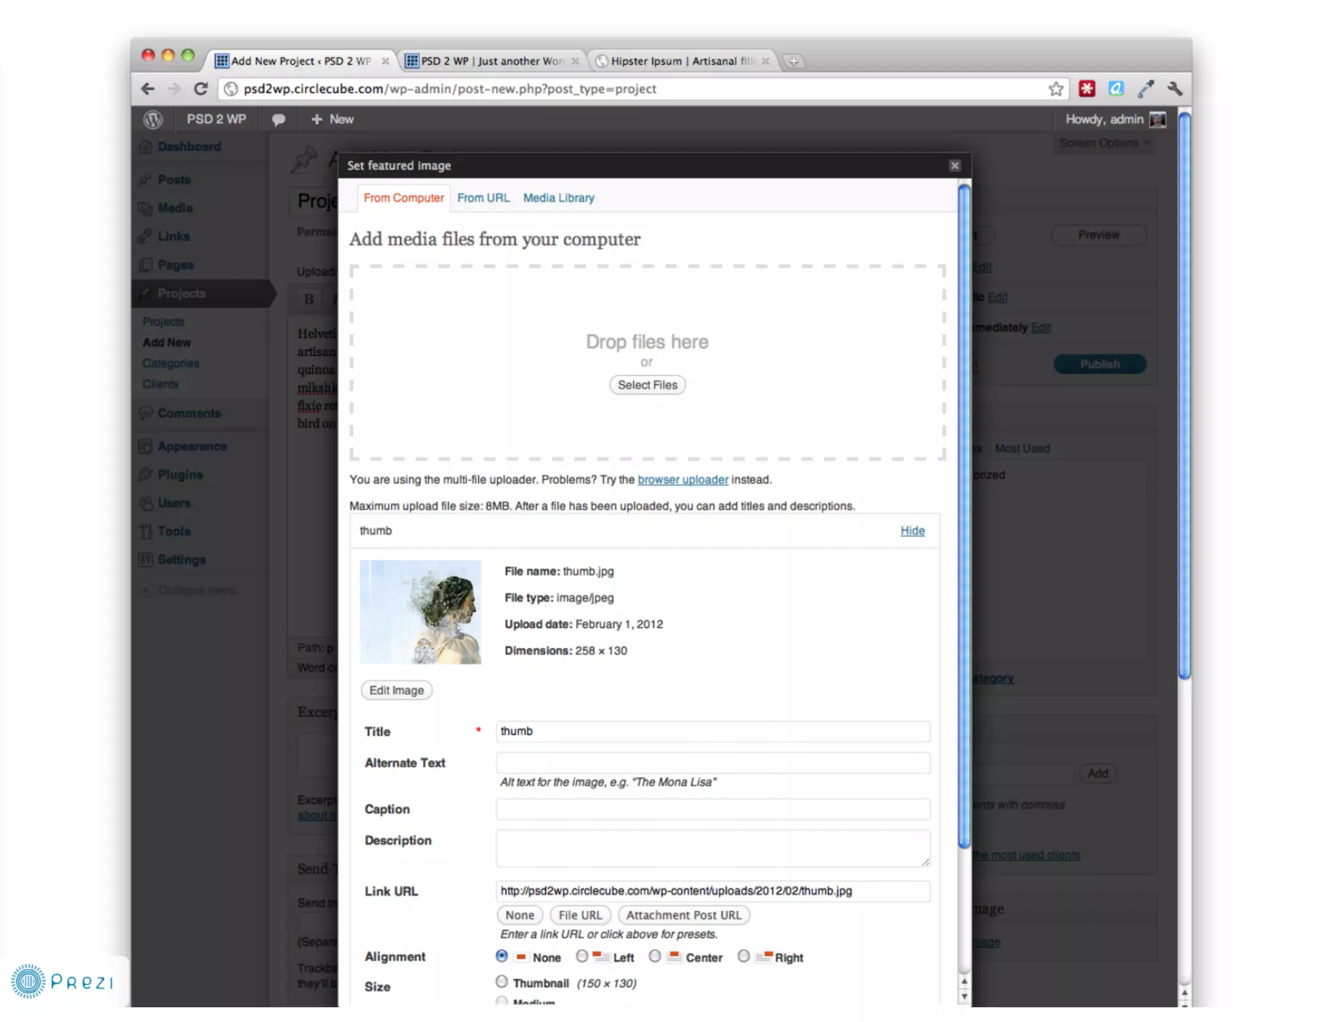Click the None link URL preset

[x=520, y=915]
